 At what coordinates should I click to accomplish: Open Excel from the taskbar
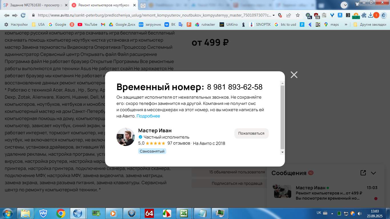183,213
